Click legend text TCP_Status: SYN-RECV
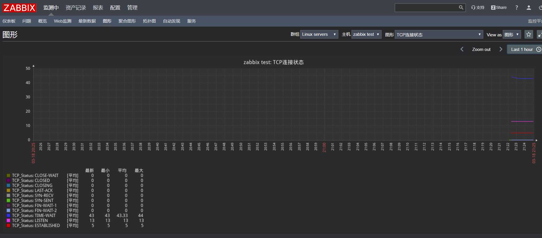The image size is (542, 238). click(x=33, y=195)
